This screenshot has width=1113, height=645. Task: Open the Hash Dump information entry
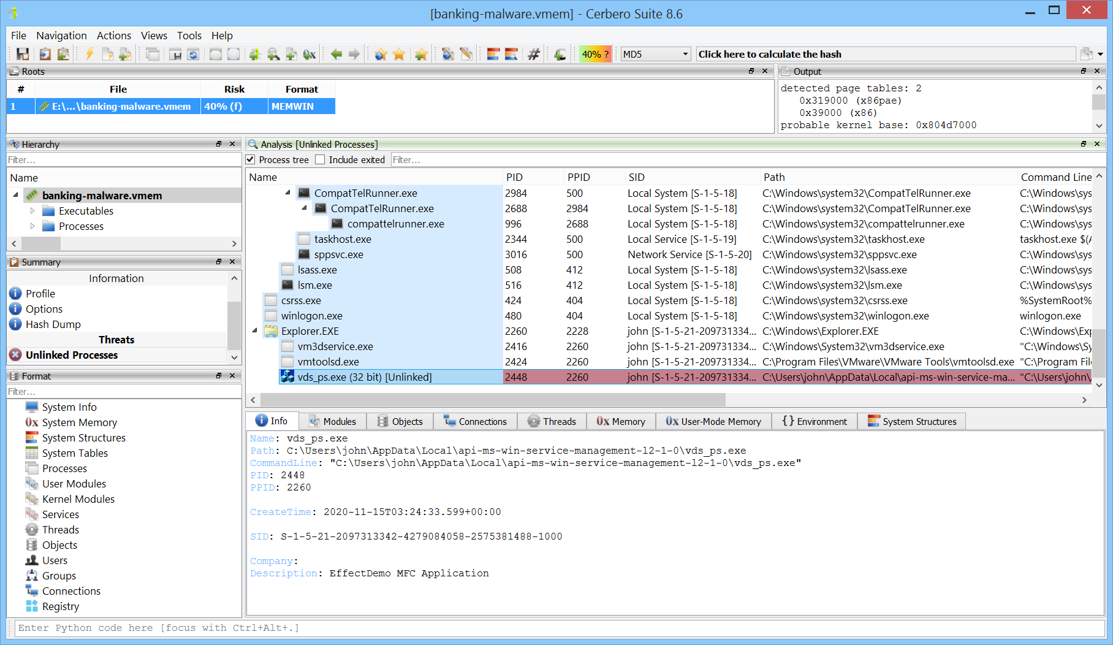tap(53, 324)
